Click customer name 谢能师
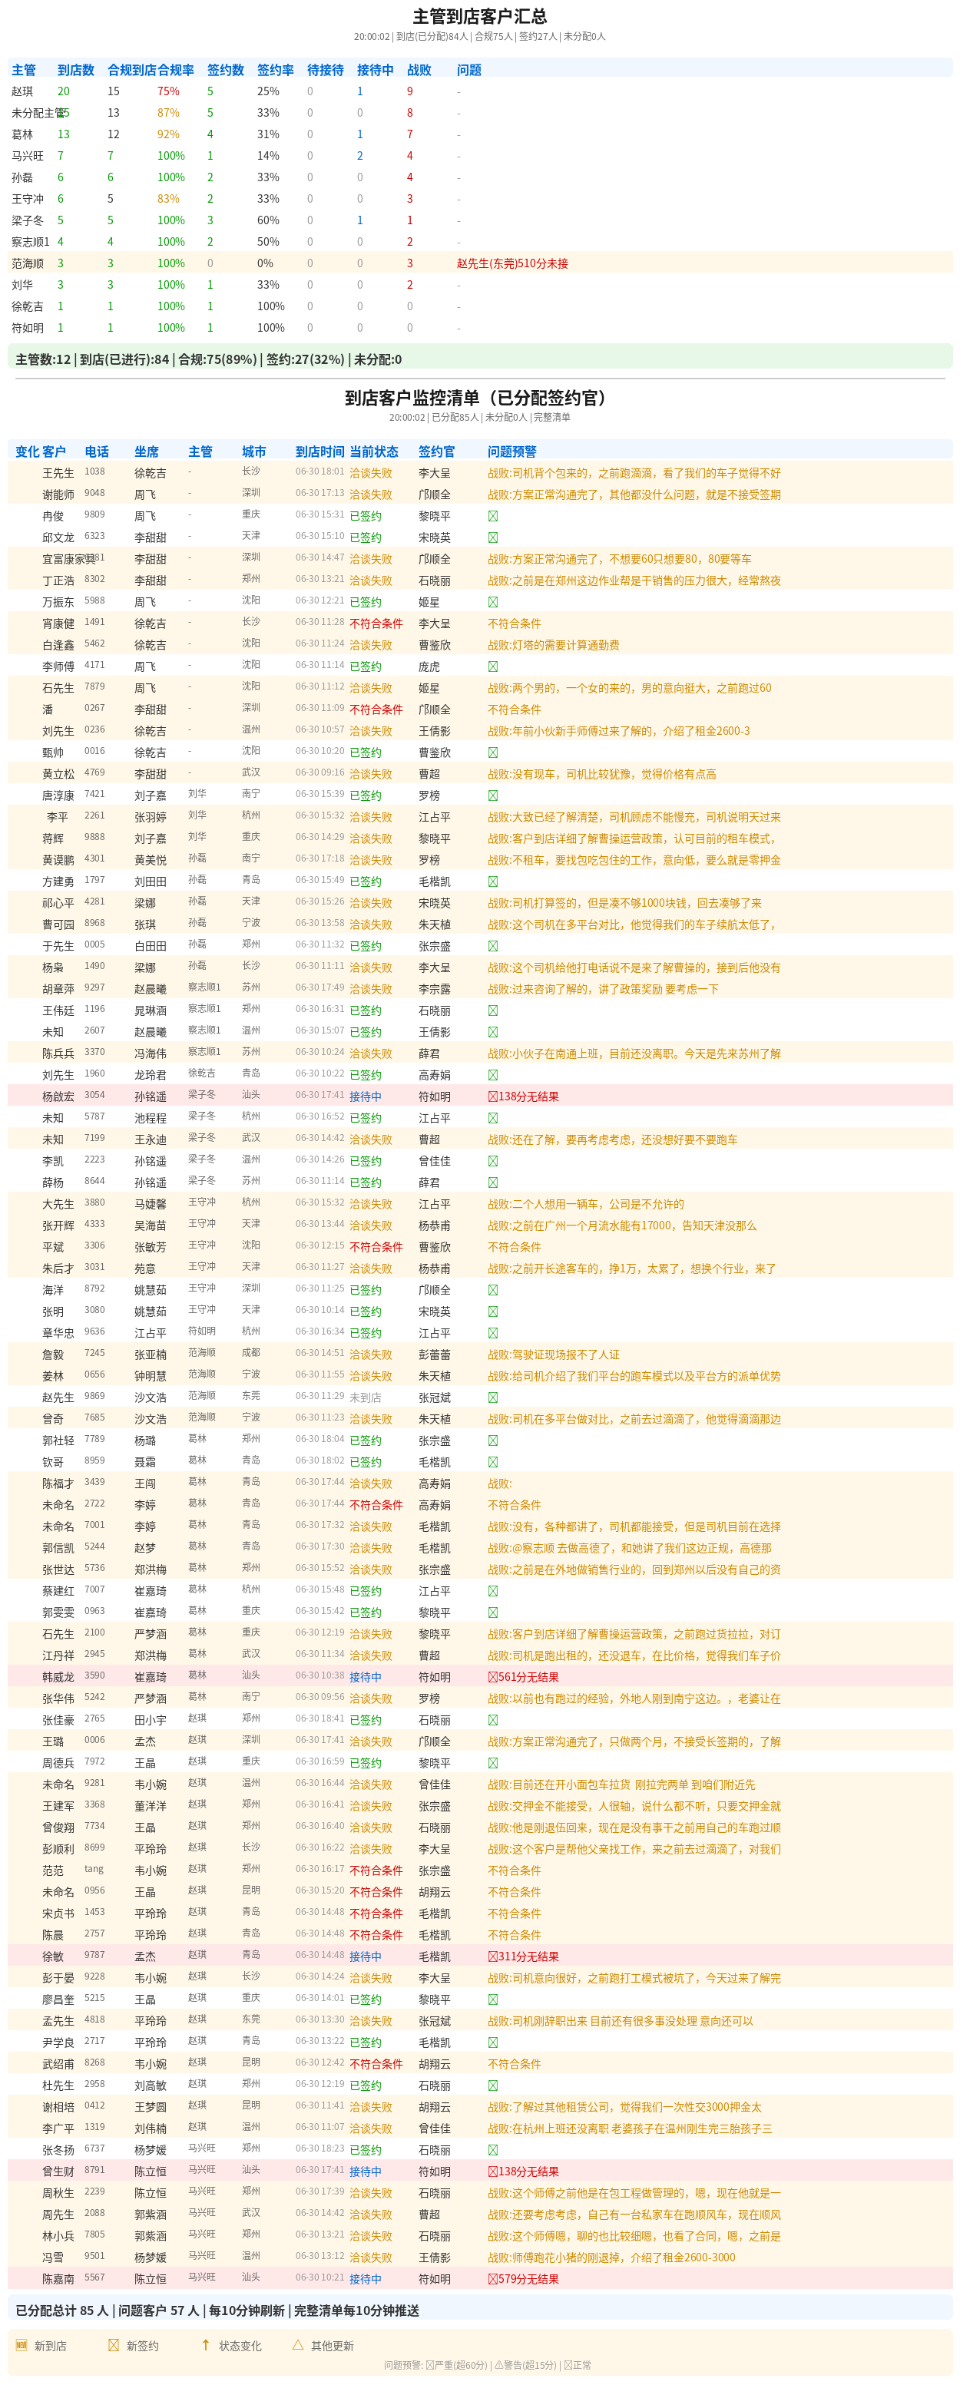The width and height of the screenshot is (960, 2408). (58, 495)
